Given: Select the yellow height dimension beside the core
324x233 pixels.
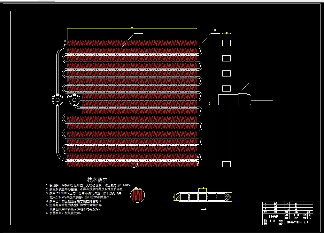Looking at the screenshot, I should (210, 103).
